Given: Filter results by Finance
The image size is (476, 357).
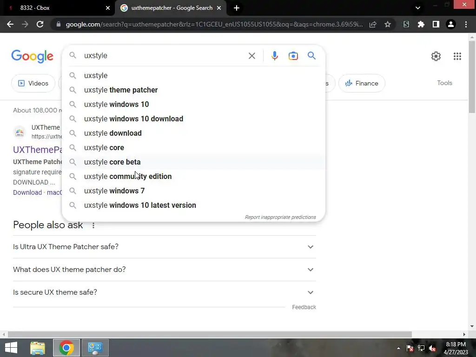Looking at the screenshot, I should [x=362, y=83].
